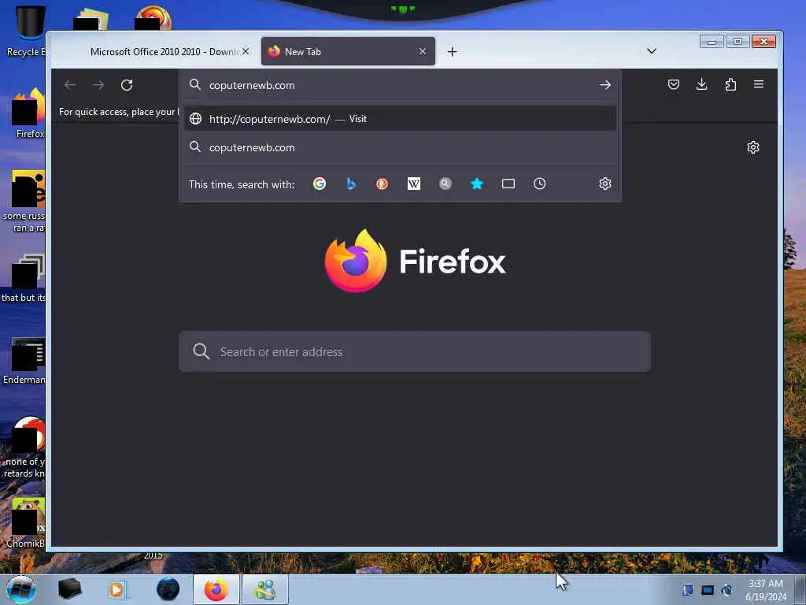Reload the page with the refresh icon
Viewport: 806px width, 605px height.
[x=127, y=85]
